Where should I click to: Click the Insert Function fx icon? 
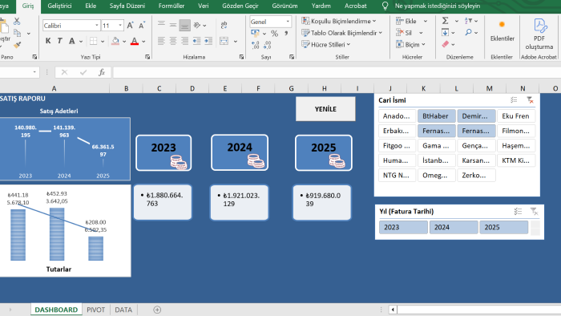click(x=102, y=72)
